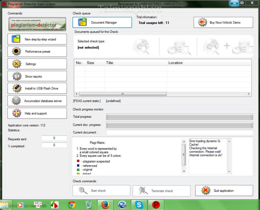Click Show reports
Image resolution: width=260 pixels, height=210 pixels.
(37, 76)
